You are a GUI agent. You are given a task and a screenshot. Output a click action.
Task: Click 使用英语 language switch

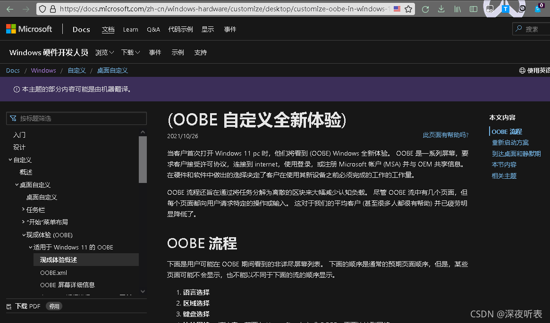point(538,70)
